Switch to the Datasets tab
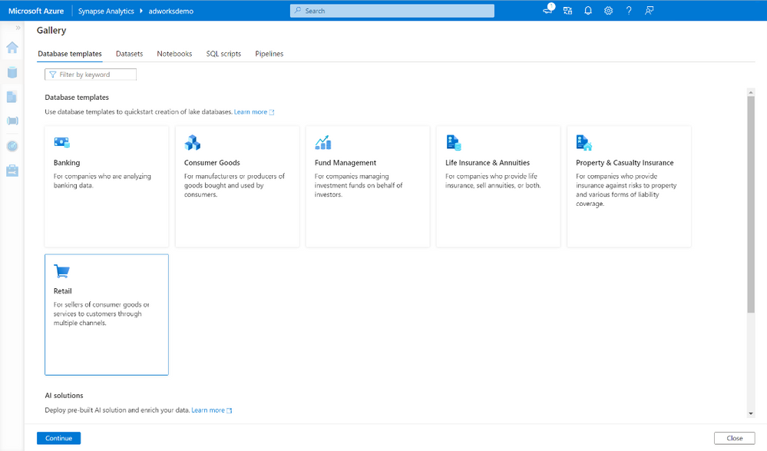This screenshot has height=451, width=767. [x=129, y=54]
